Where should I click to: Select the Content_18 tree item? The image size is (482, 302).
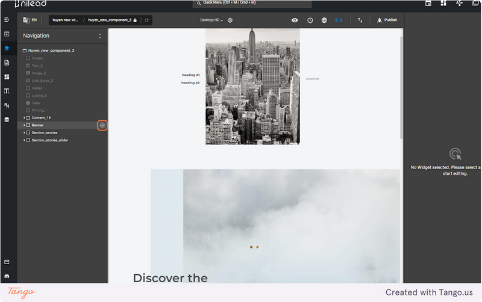(41, 117)
